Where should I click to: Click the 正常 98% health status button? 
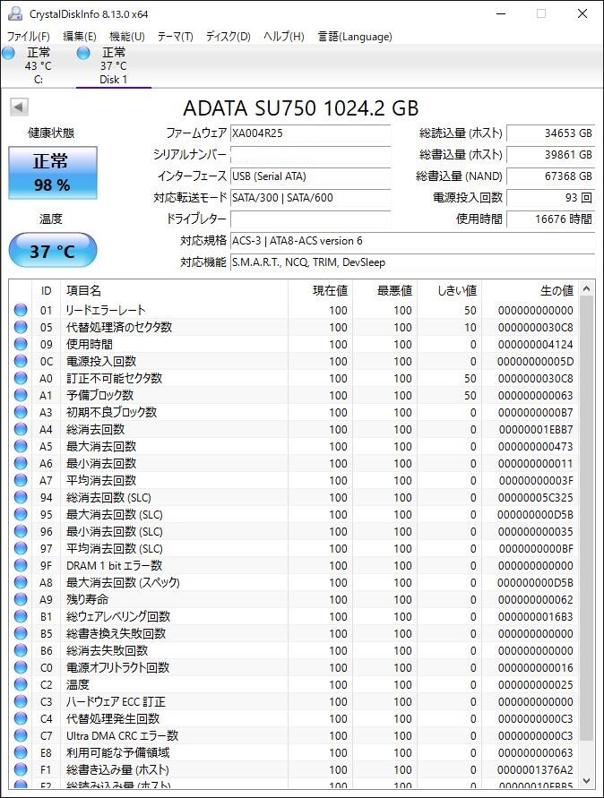click(53, 173)
